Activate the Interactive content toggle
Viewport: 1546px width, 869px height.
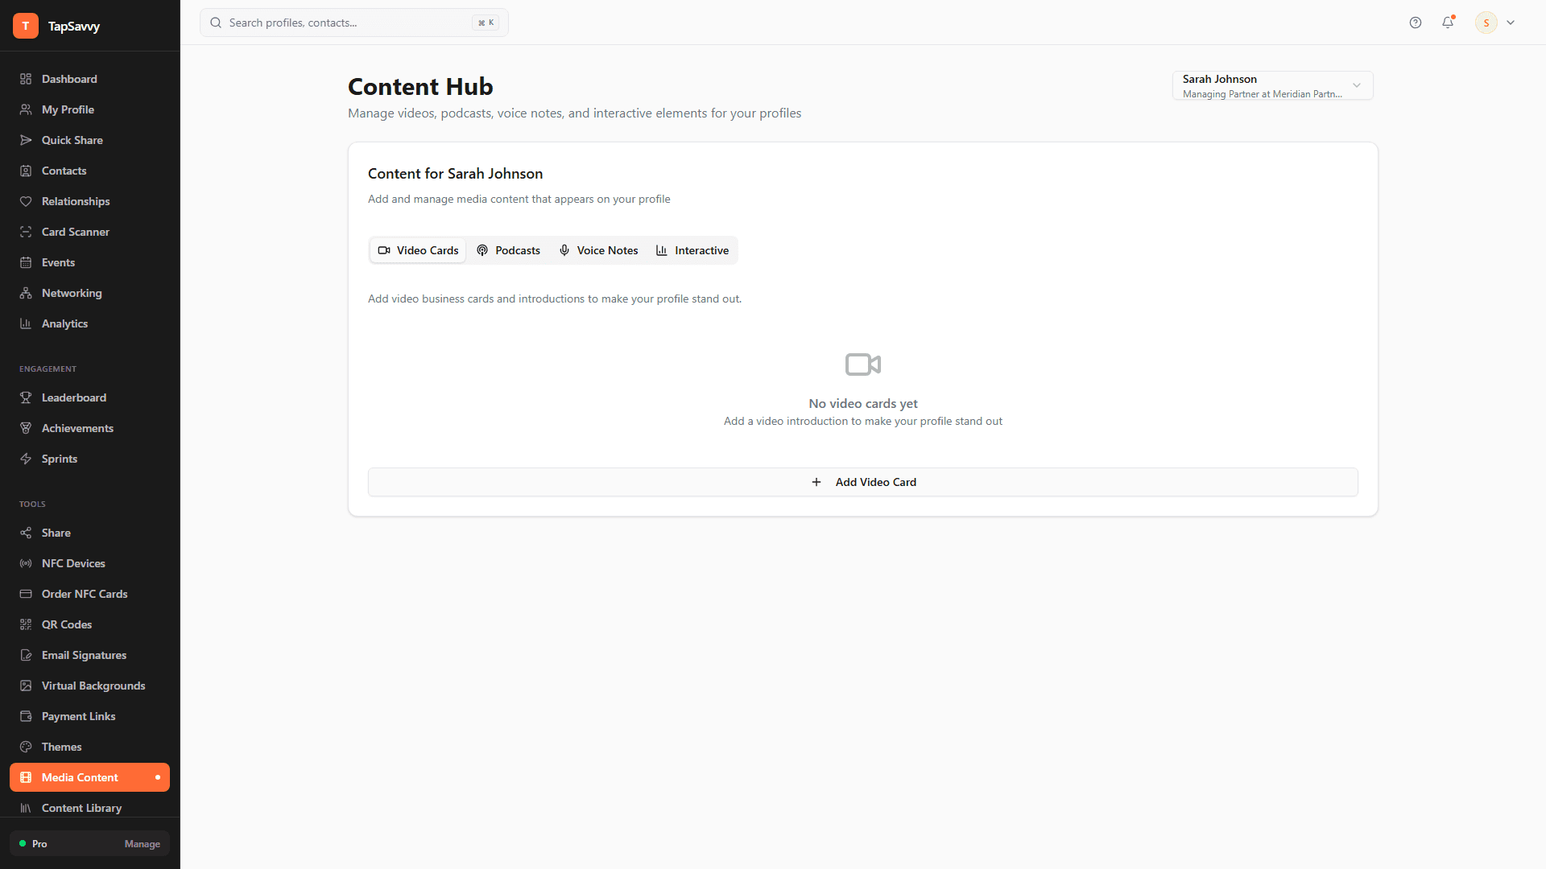coord(692,250)
